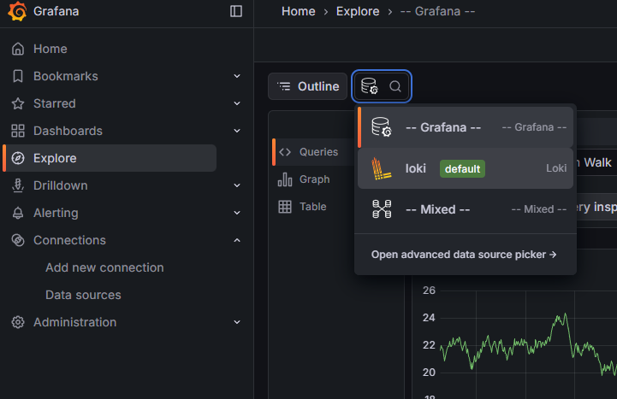Screen dimensions: 617x399
Task: Expand the Dashboards section chevron
Action: click(237, 131)
